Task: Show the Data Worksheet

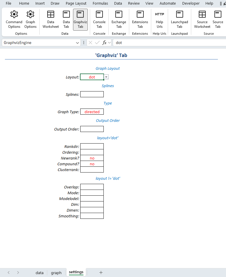Action: [51, 19]
